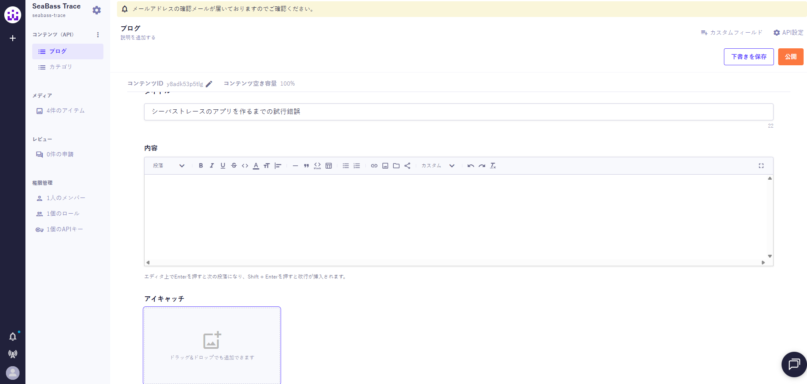Edit the content ID with pencil icon
Image resolution: width=807 pixels, height=384 pixels.
[209, 84]
